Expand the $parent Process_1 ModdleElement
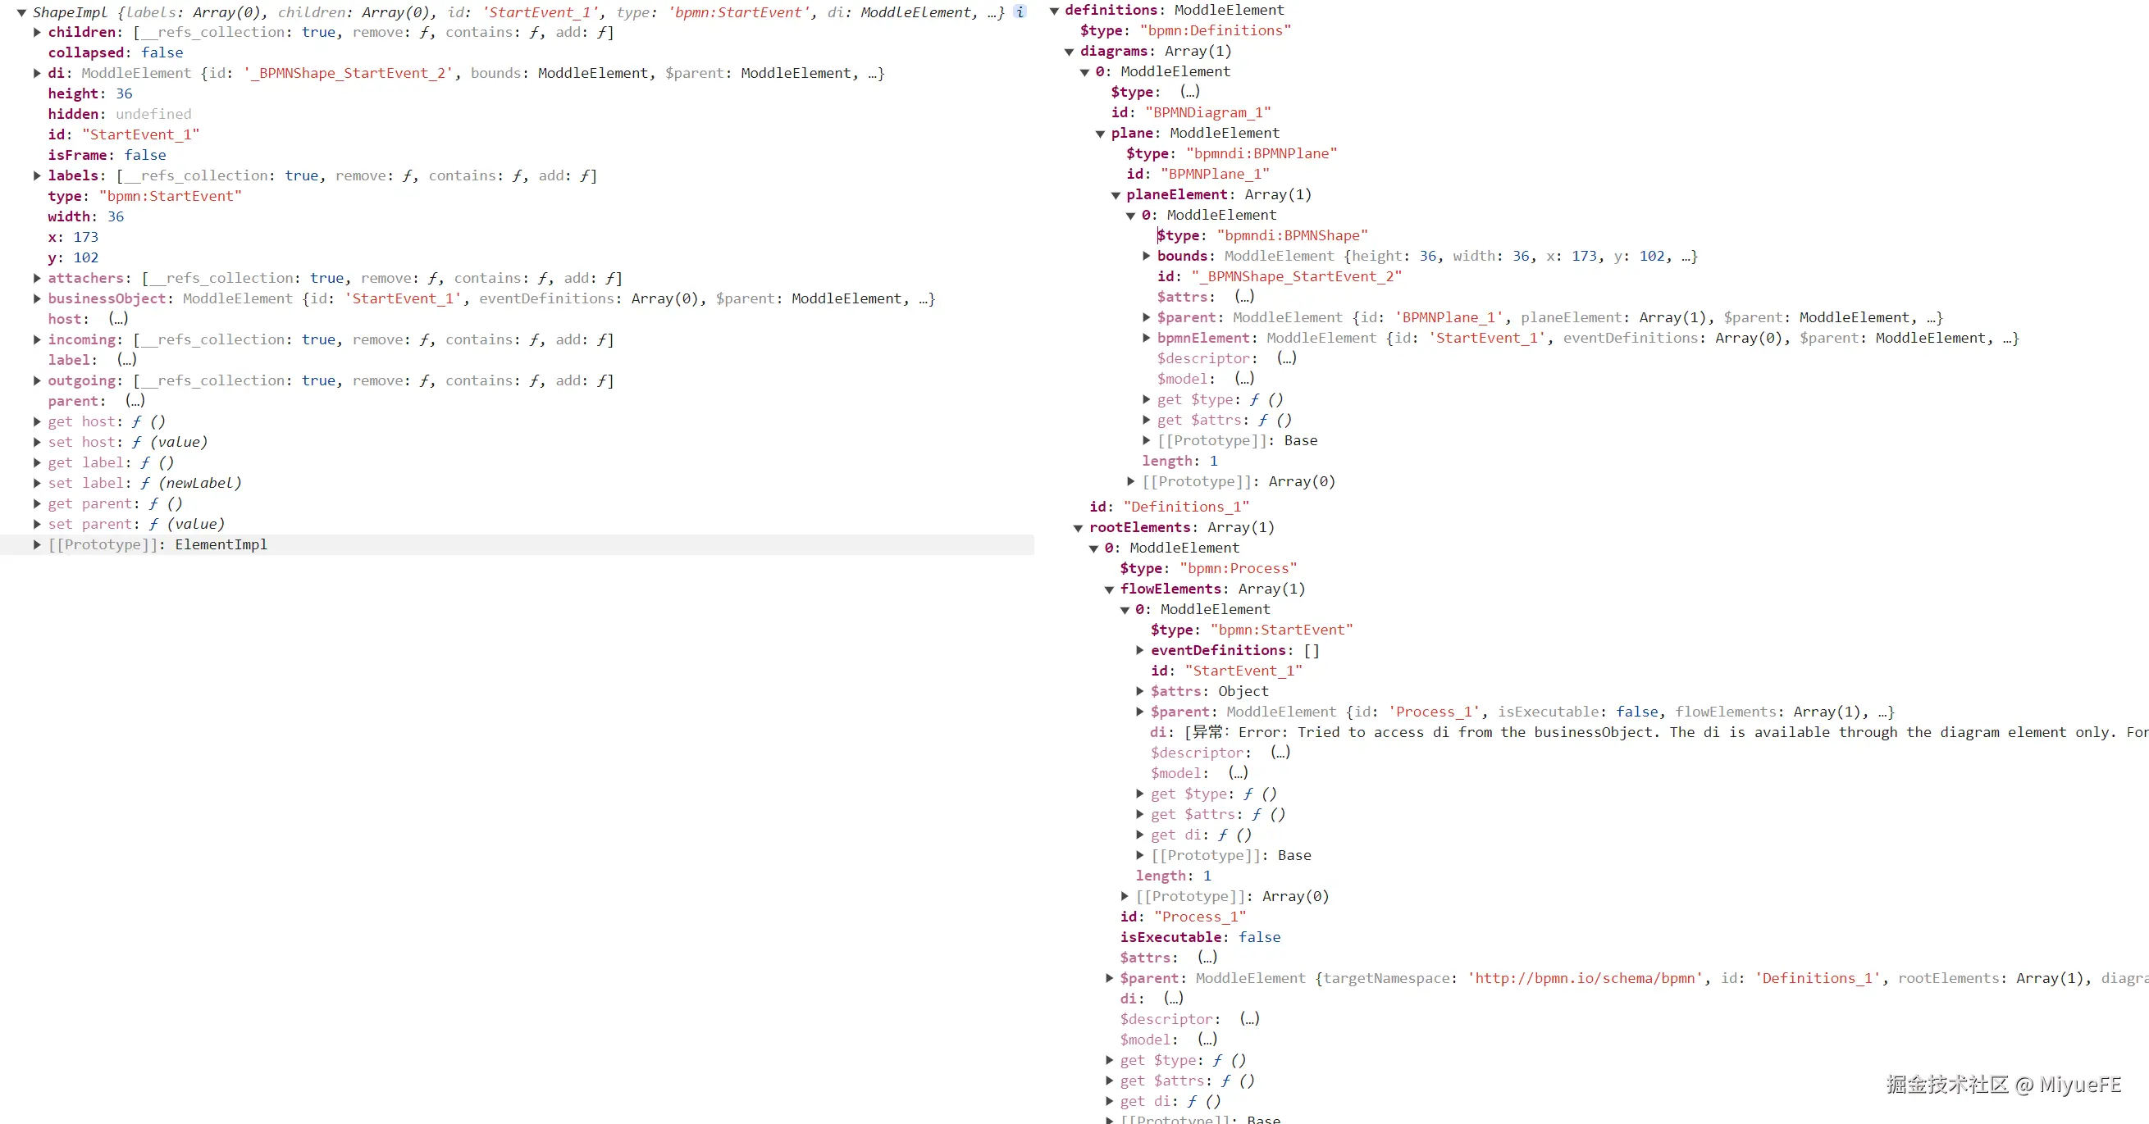Screen dimensions: 2149x1124 1140,712
